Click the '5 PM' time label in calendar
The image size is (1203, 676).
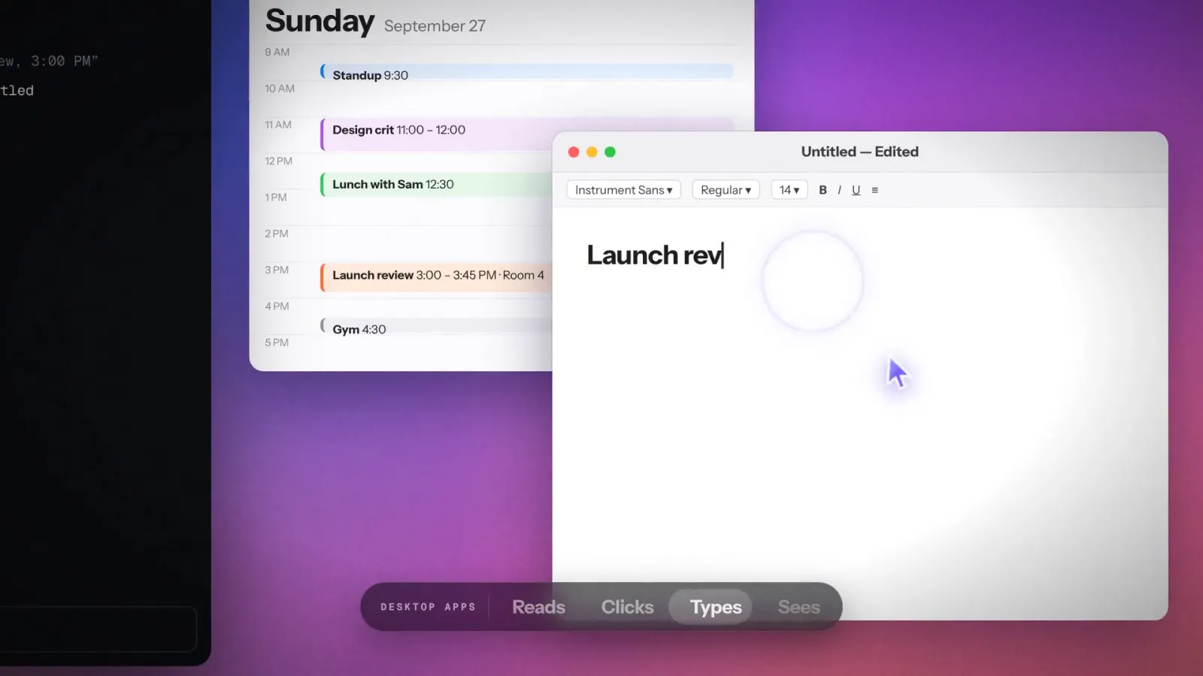(x=277, y=343)
